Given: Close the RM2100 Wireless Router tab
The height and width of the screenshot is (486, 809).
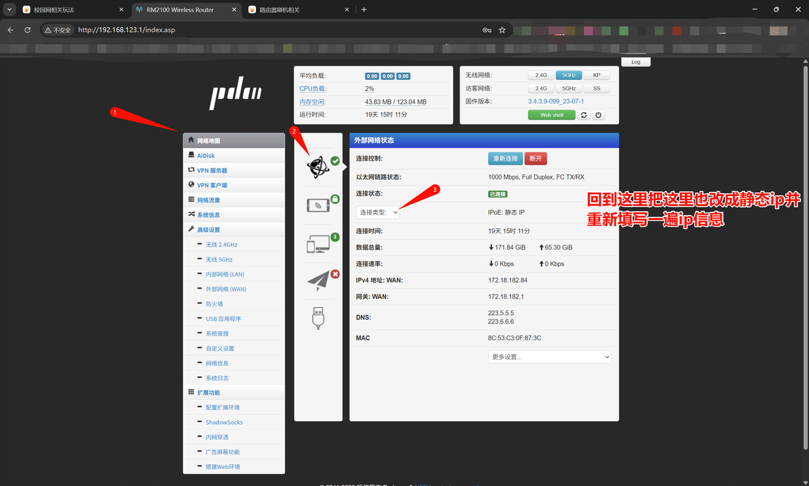Looking at the screenshot, I should point(233,9).
